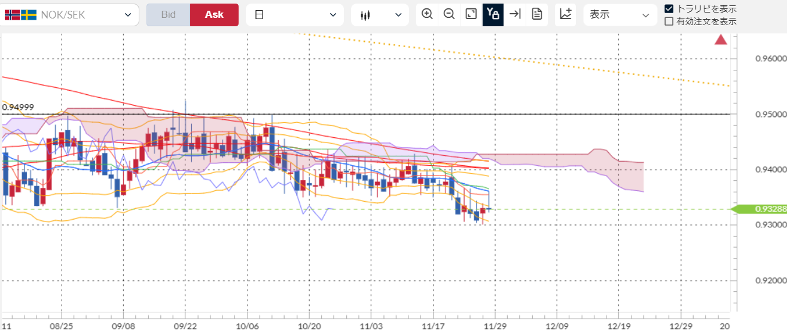787x330 pixels.
Task: Expand the 日 timeframe dropdown
Action: tap(295, 15)
